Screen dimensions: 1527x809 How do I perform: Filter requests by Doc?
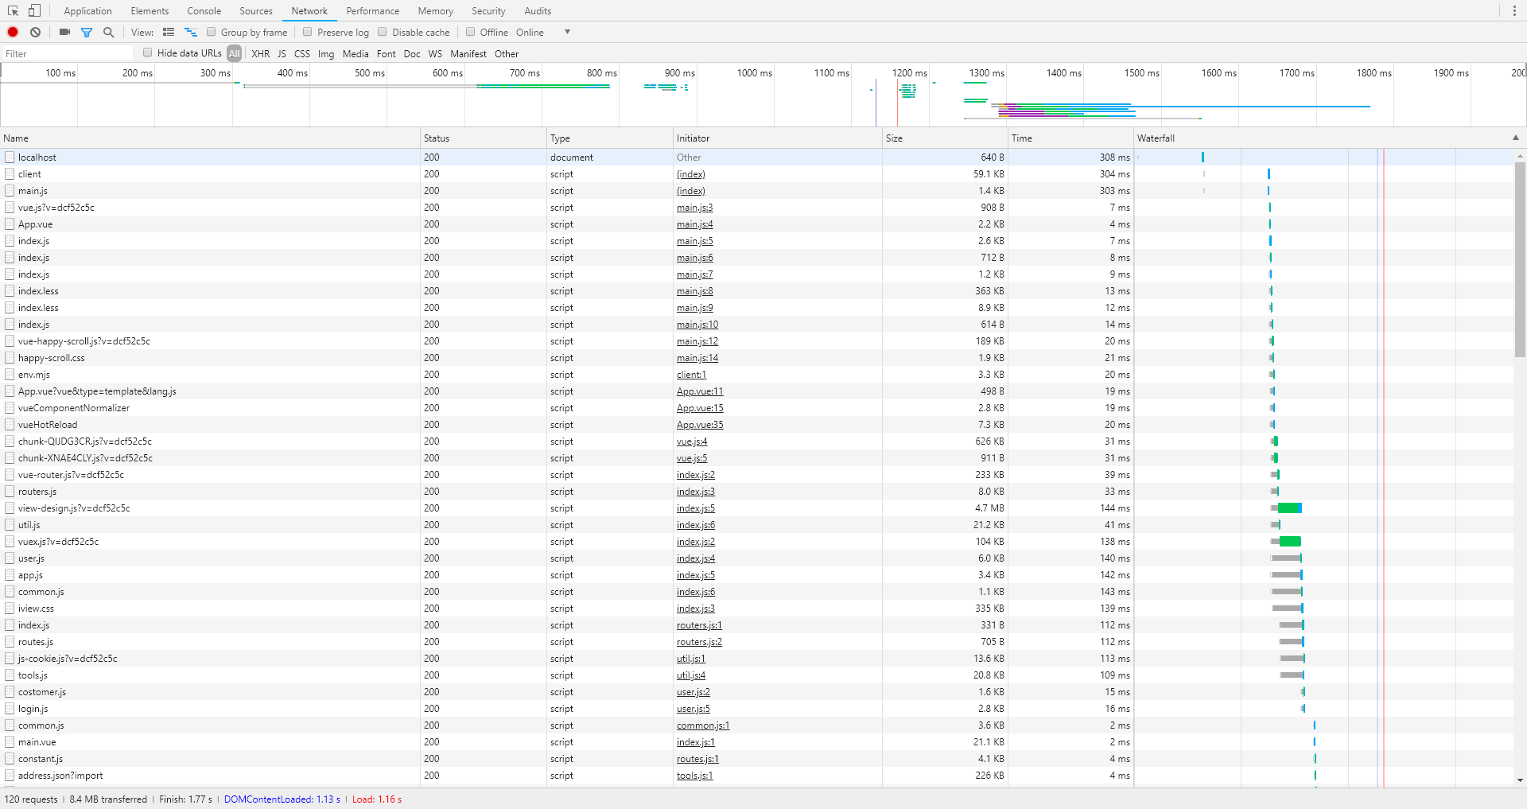tap(412, 54)
